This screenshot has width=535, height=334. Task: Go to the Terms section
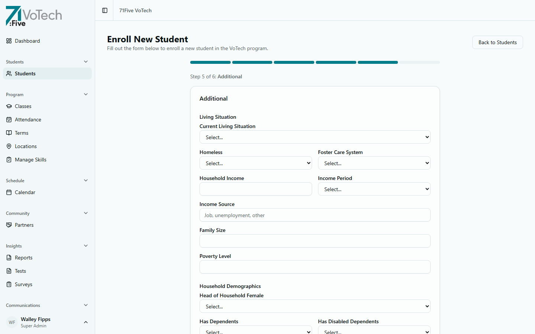(22, 133)
